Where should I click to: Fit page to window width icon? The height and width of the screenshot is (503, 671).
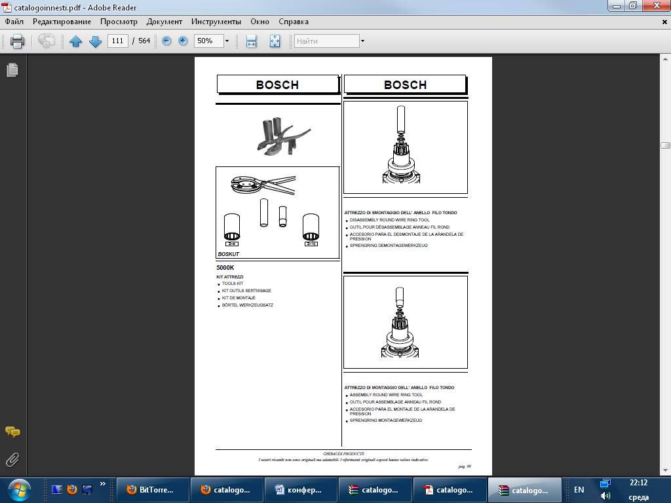click(251, 41)
